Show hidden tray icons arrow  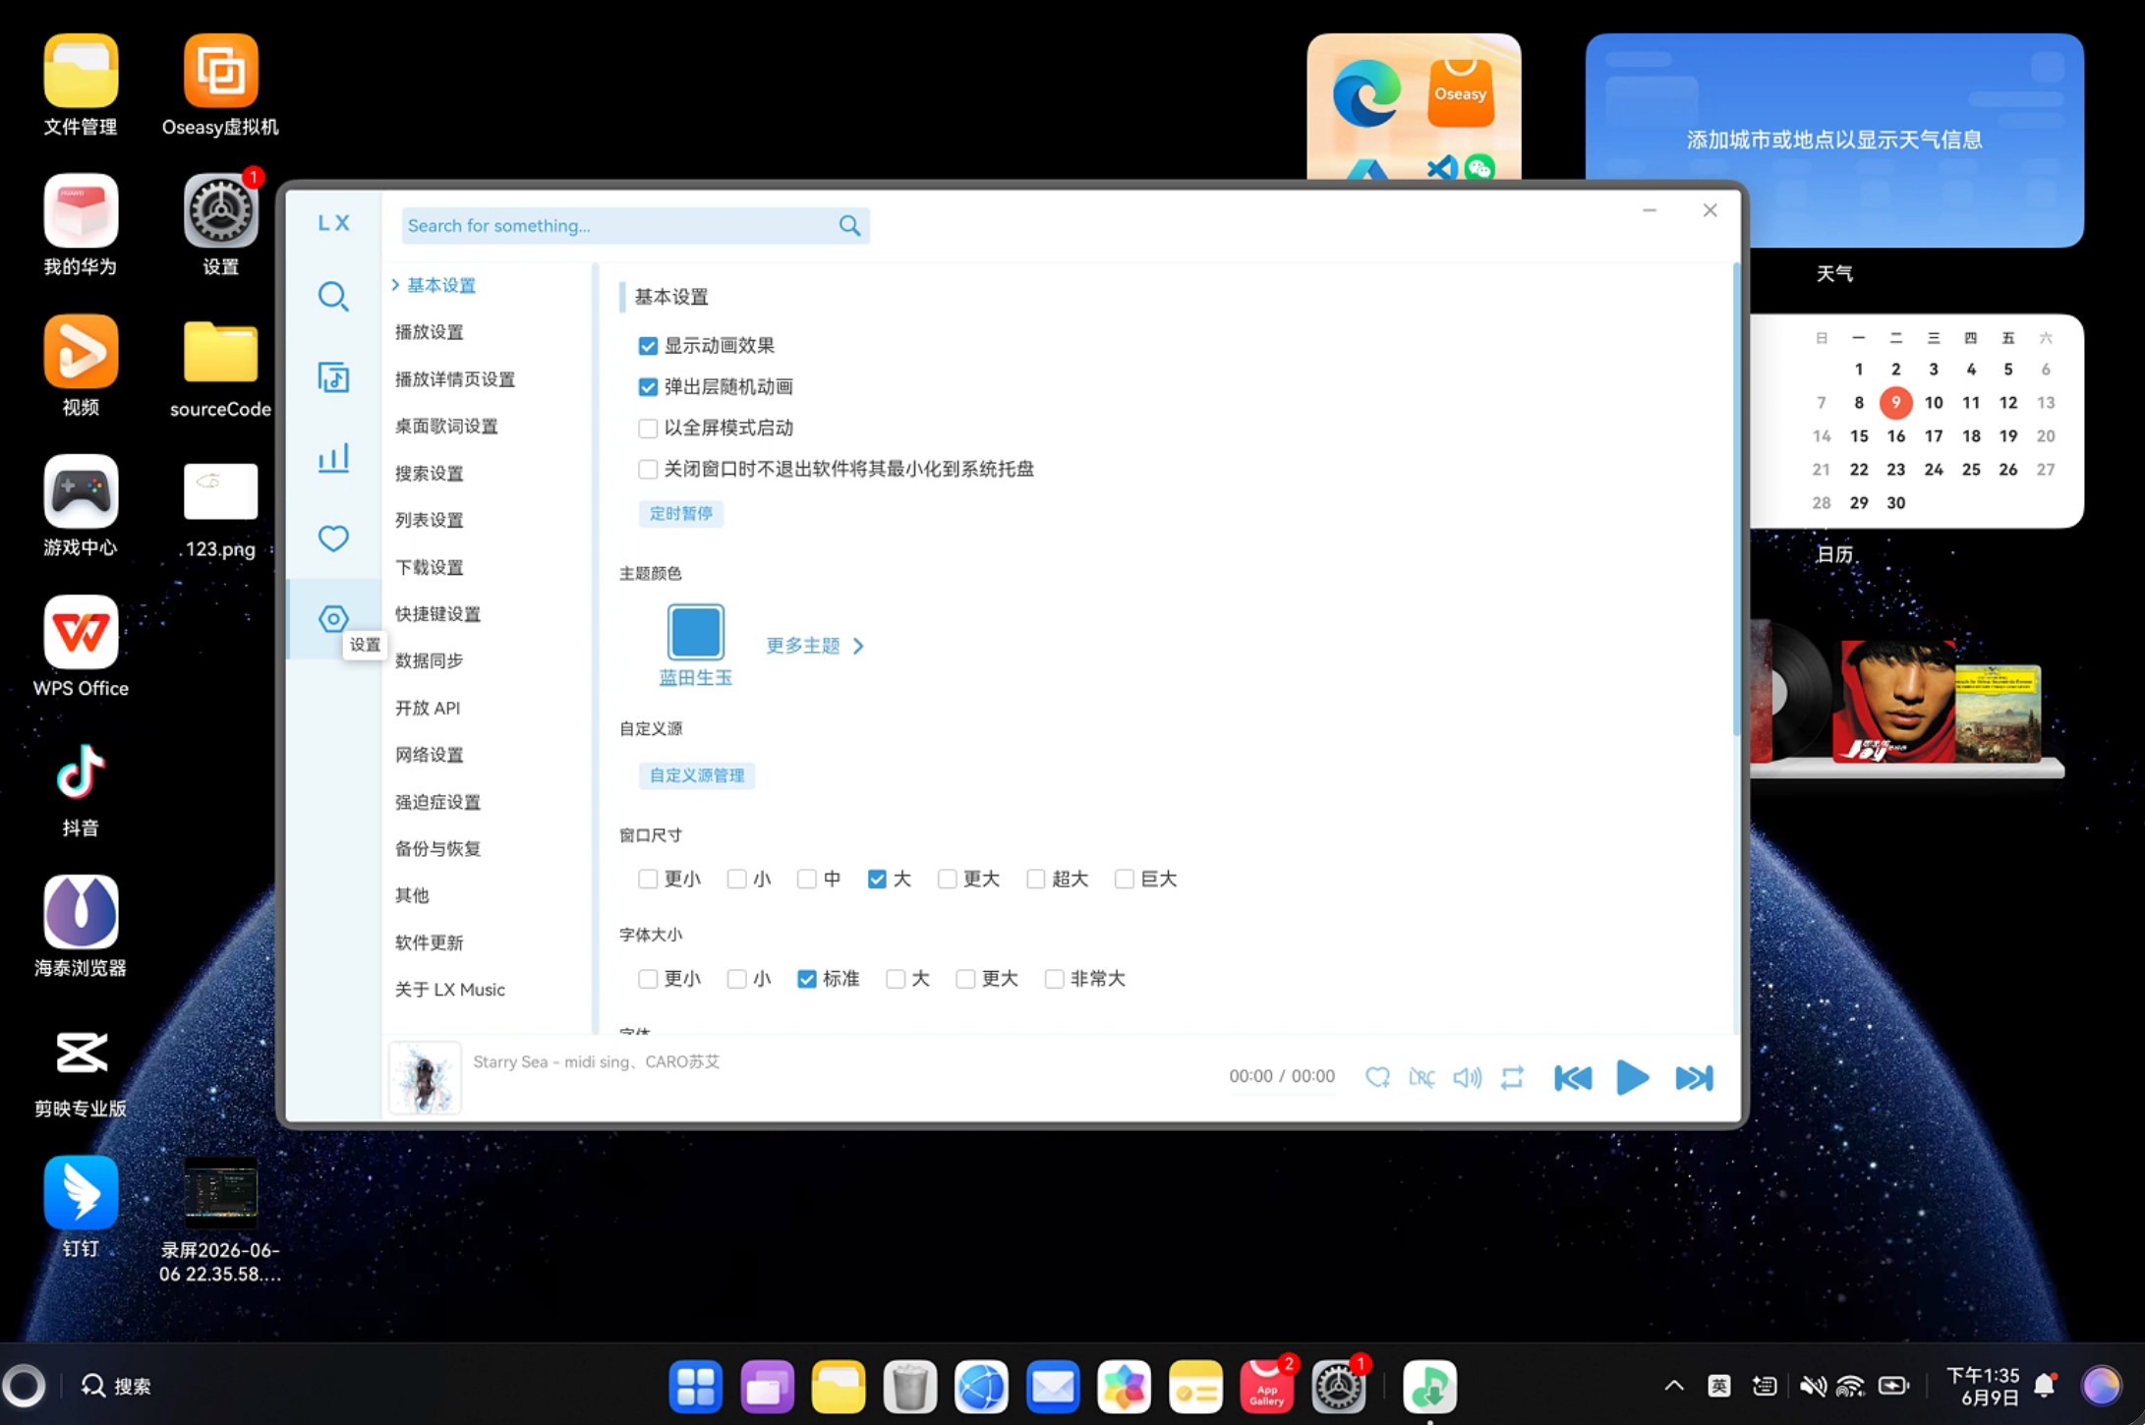click(x=1674, y=1386)
